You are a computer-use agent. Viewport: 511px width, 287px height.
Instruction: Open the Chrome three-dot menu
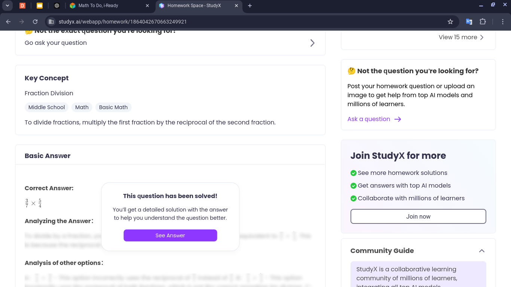tap(503, 22)
